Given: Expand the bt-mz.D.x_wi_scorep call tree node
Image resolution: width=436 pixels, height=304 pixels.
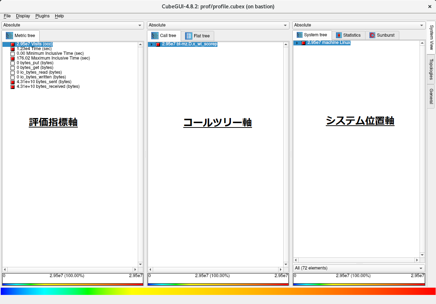Looking at the screenshot, I should tap(152, 44).
